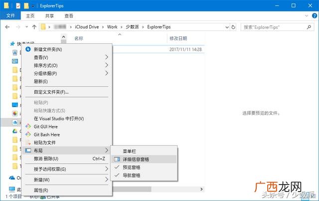Click the 详细信息窗格 pane icon
This screenshot has width=319, height=201.
pyautogui.click(x=117, y=159)
